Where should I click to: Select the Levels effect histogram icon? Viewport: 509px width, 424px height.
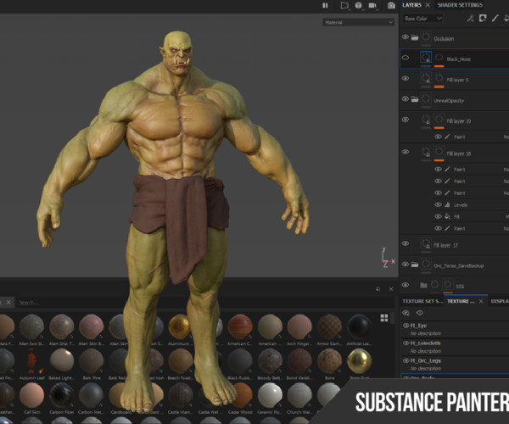point(447,204)
